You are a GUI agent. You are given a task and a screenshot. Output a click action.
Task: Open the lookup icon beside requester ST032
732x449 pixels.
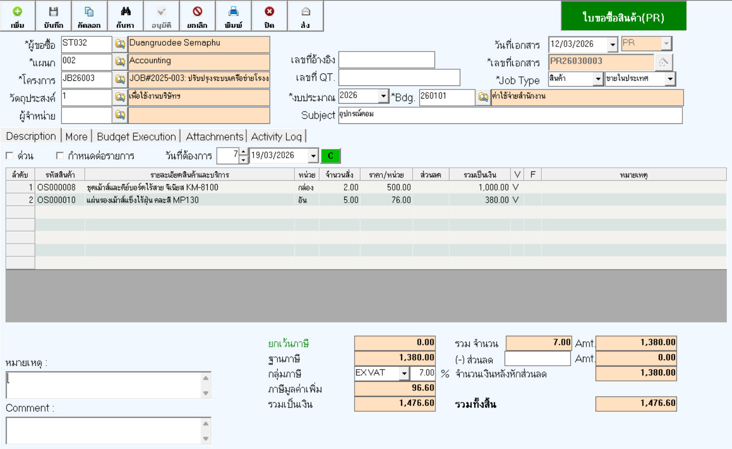(x=120, y=44)
